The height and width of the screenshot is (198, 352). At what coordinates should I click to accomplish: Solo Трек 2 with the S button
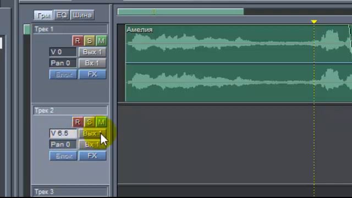[89, 122]
